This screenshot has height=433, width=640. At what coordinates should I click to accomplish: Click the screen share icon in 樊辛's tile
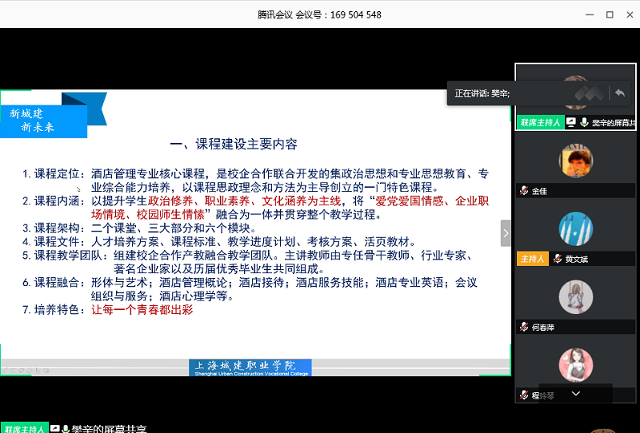click(x=571, y=122)
